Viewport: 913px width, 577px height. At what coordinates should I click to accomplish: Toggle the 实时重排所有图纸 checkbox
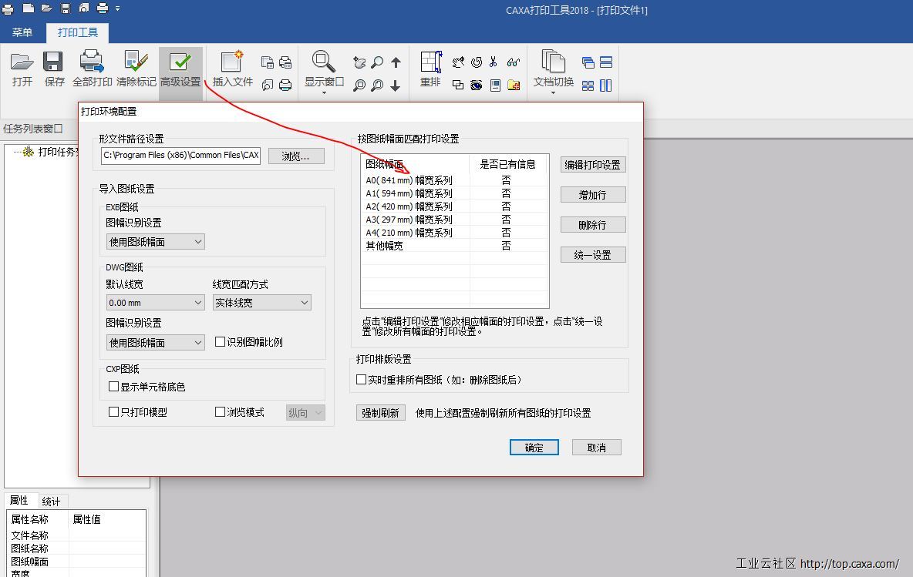[361, 380]
